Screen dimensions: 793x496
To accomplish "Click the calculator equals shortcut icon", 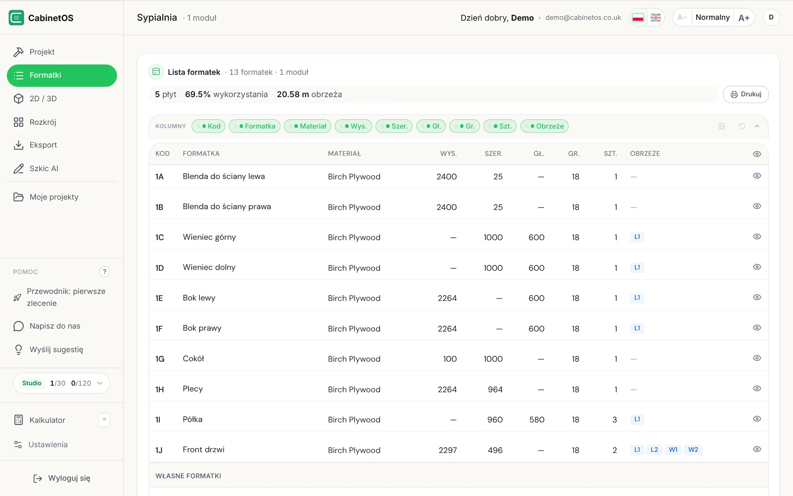I will tap(104, 420).
